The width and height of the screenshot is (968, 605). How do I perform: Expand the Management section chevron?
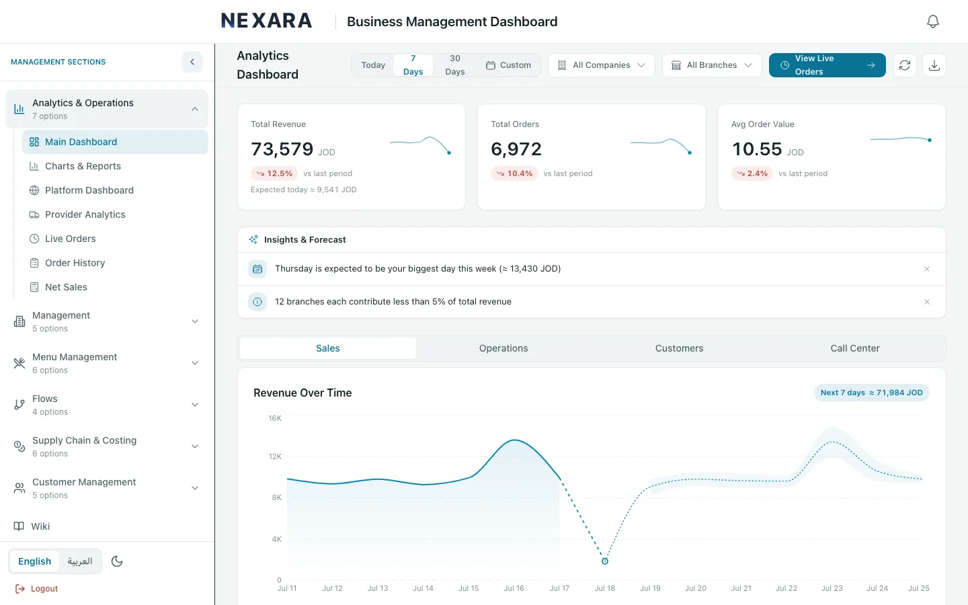pos(195,321)
